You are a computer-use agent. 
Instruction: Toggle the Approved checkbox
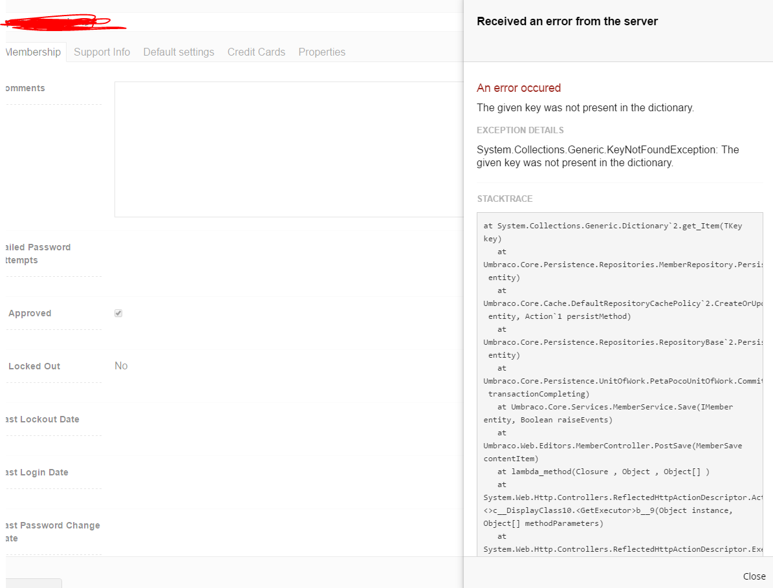(118, 313)
